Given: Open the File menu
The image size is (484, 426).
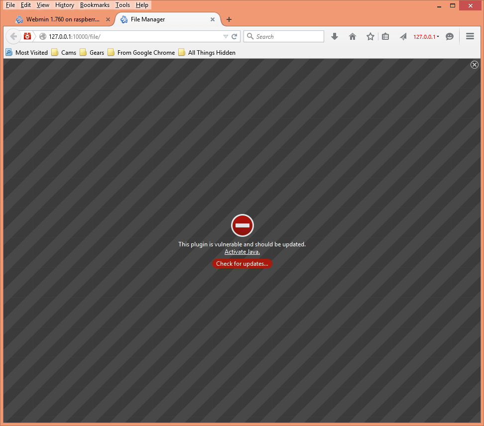Looking at the screenshot, I should [x=10, y=5].
